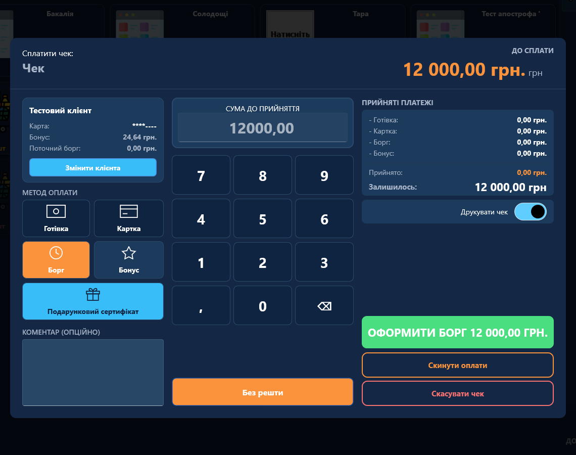
Task: Click the Поточний борг label
Action: [55, 149]
